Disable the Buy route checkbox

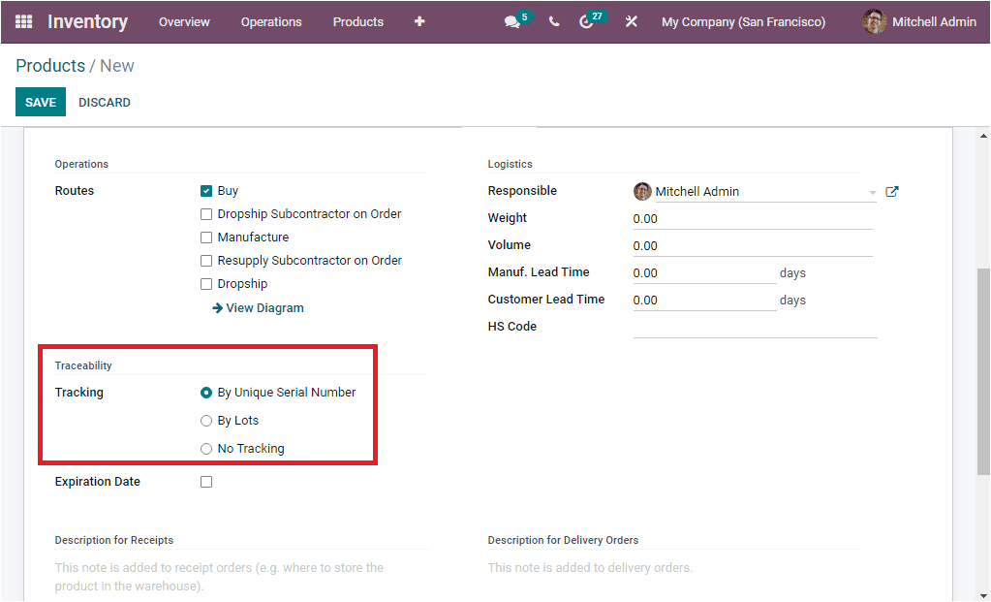206,190
